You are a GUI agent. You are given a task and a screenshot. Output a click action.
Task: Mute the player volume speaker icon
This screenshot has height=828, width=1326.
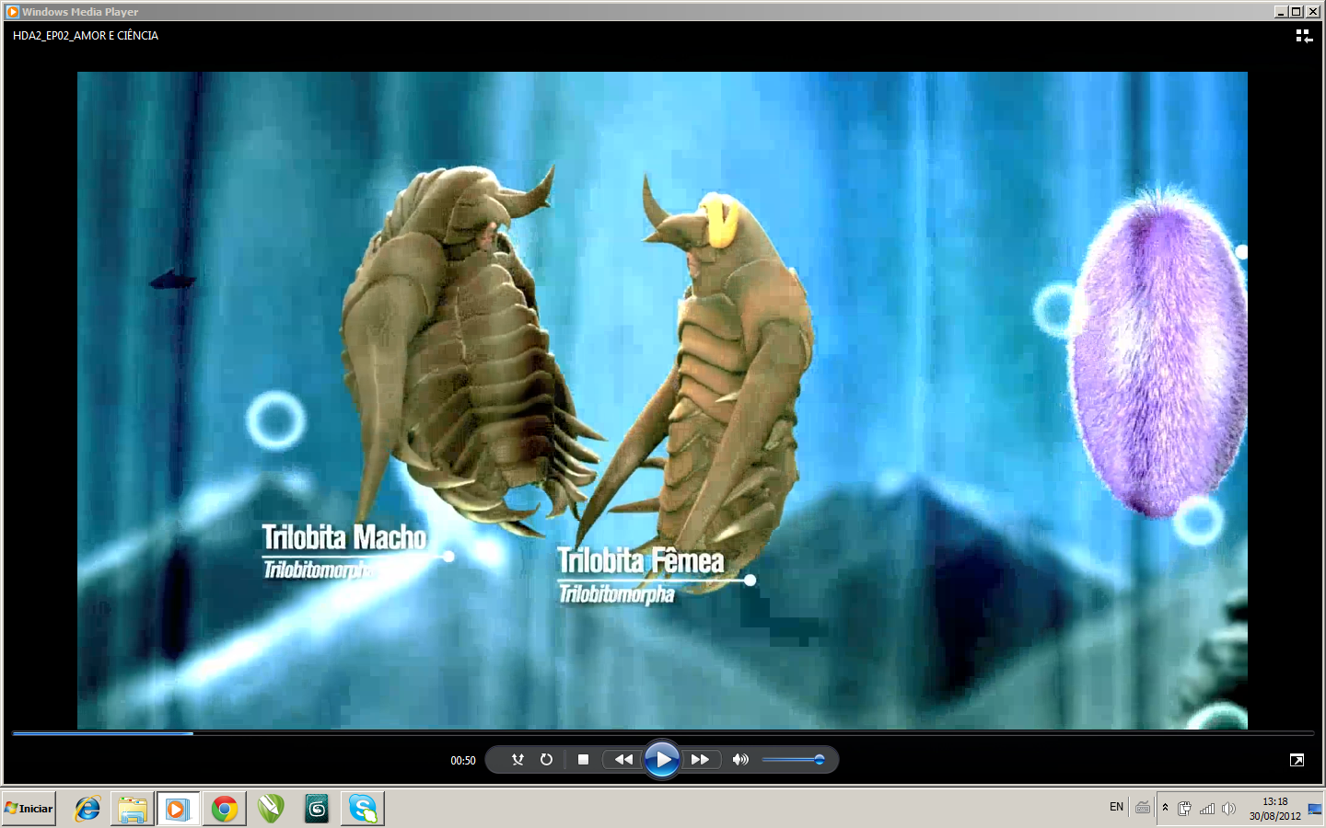point(740,760)
